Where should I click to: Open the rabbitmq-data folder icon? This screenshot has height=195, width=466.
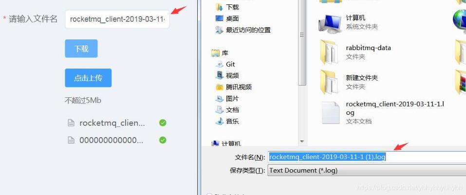click(329, 52)
